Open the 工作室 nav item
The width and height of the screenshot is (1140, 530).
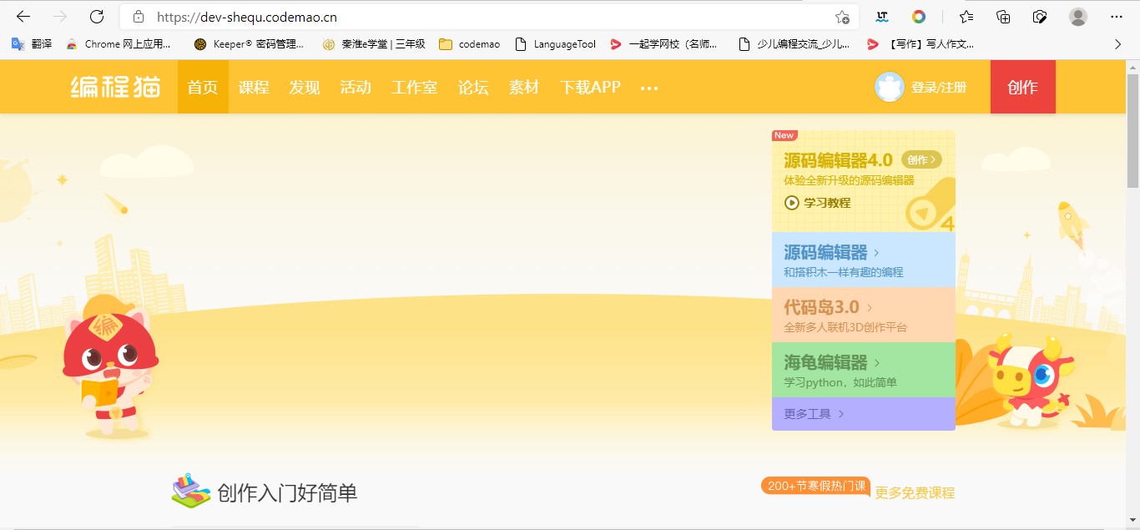coord(415,87)
